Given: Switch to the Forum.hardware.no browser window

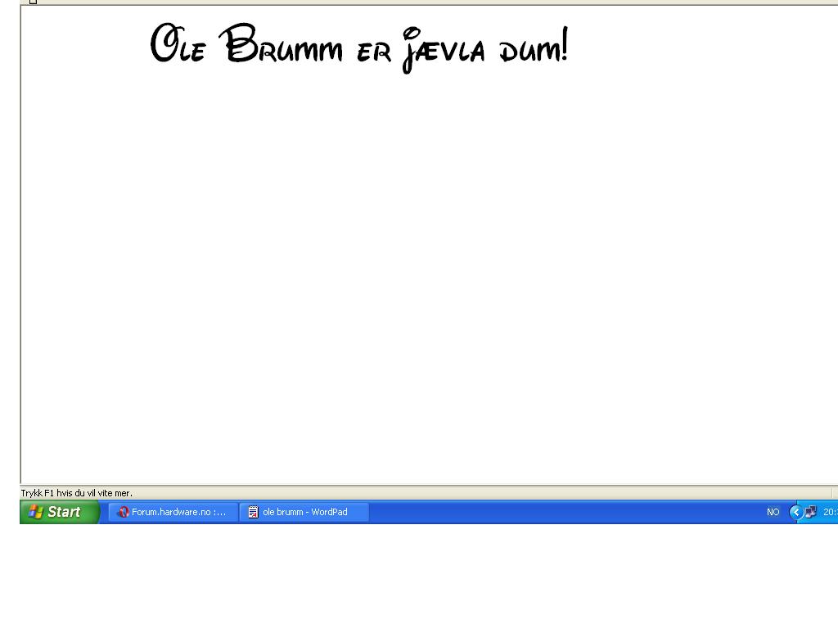Looking at the screenshot, I should coord(173,512).
